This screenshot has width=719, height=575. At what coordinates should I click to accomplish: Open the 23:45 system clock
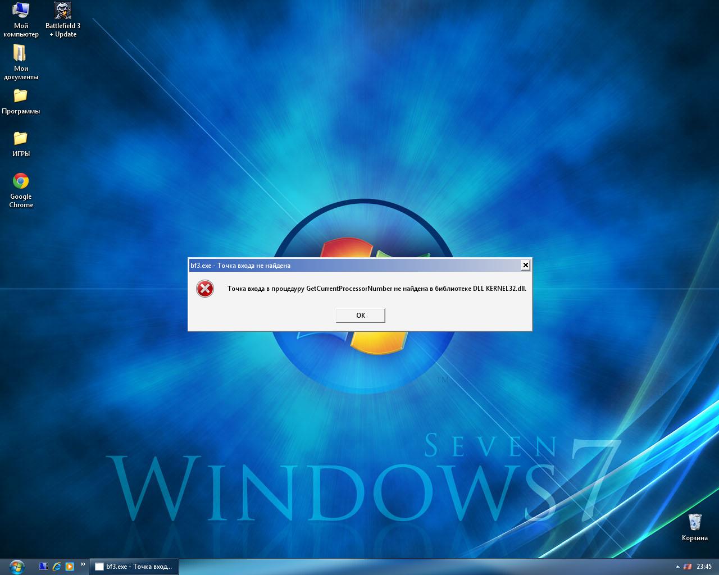click(704, 567)
